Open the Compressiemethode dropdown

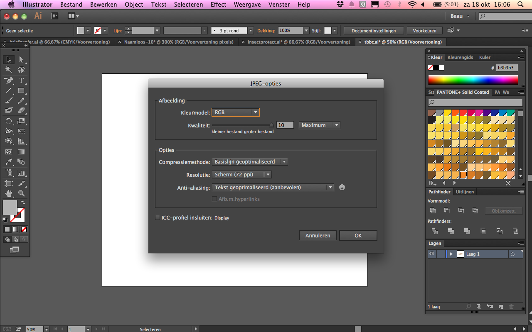[x=249, y=162]
